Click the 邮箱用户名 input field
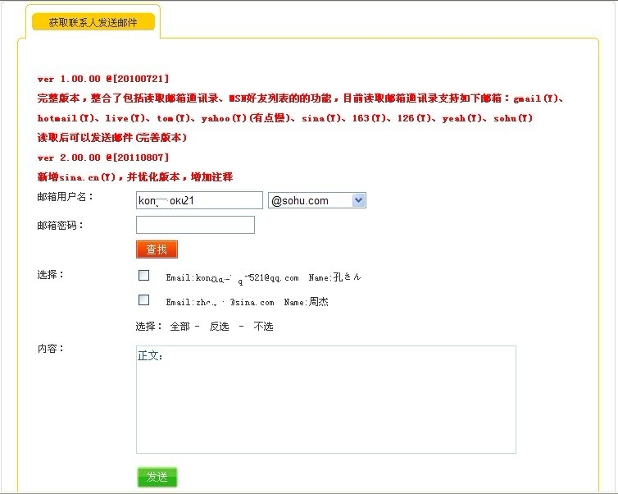Image resolution: width=618 pixels, height=494 pixels. point(199,200)
